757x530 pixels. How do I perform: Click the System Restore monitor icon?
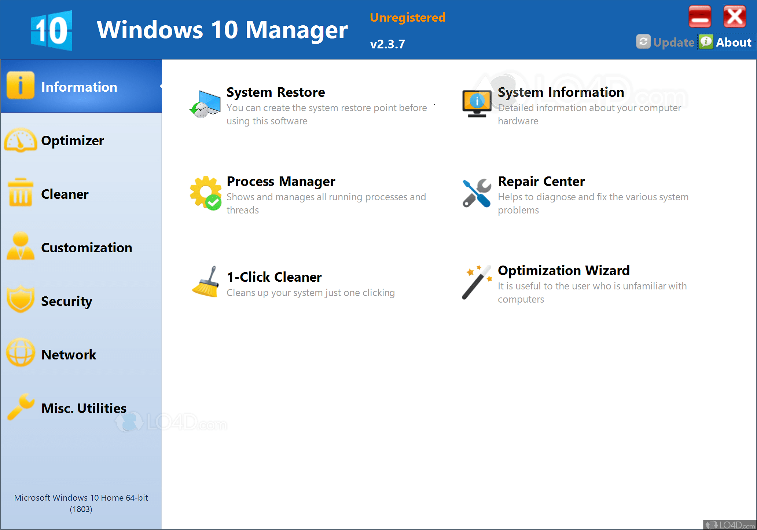pos(206,104)
